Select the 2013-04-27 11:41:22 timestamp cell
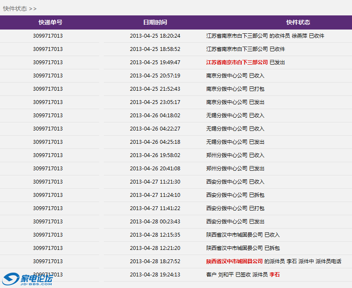The width and height of the screenshot is (352, 288). click(x=155, y=208)
